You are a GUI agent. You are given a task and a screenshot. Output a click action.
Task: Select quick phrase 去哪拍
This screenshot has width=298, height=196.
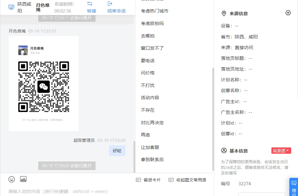point(148,36)
